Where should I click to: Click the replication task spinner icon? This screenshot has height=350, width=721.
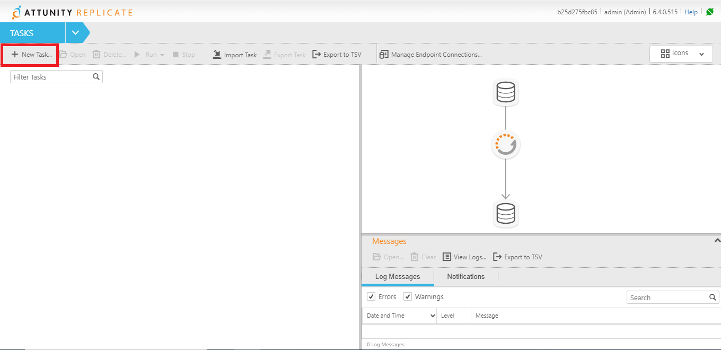pyautogui.click(x=506, y=145)
